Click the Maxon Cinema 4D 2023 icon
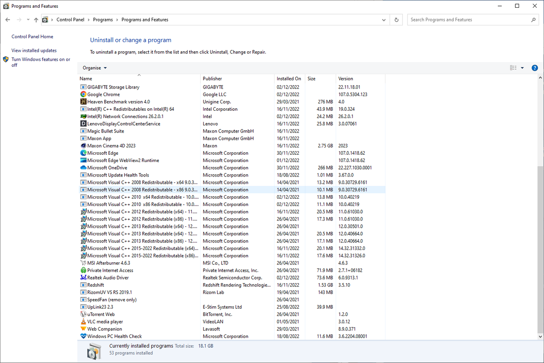The image size is (544, 363). 83,146
